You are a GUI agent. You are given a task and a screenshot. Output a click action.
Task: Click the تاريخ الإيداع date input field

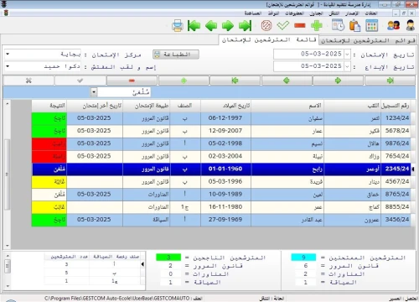point(308,66)
